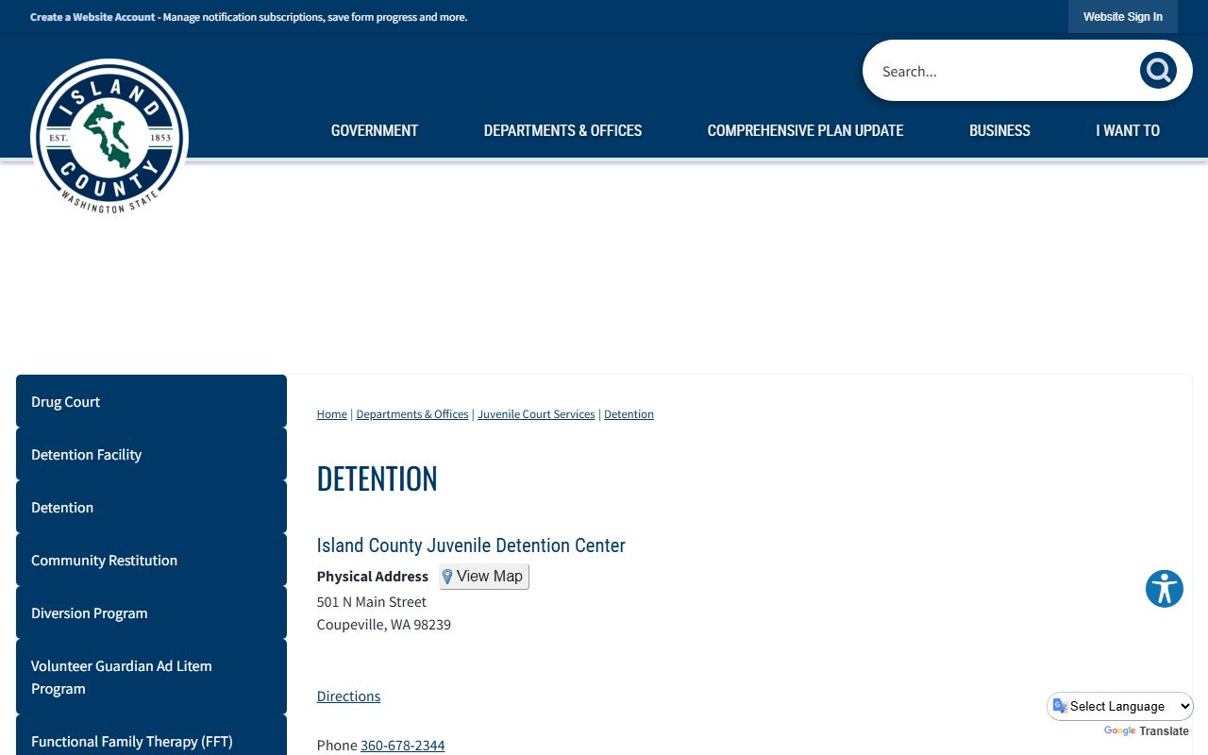Click the Google Translate link
This screenshot has width=1208, height=755.
(1147, 731)
